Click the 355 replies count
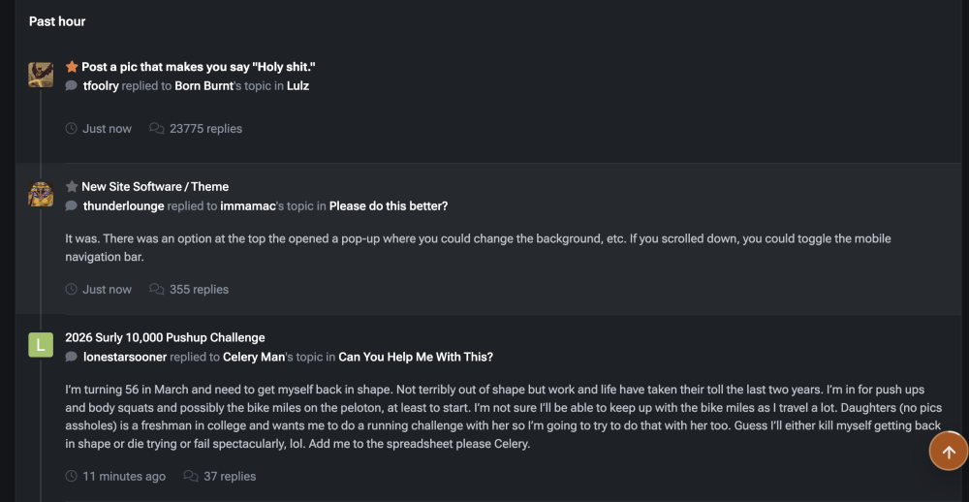The height and width of the screenshot is (502, 969). click(x=199, y=290)
